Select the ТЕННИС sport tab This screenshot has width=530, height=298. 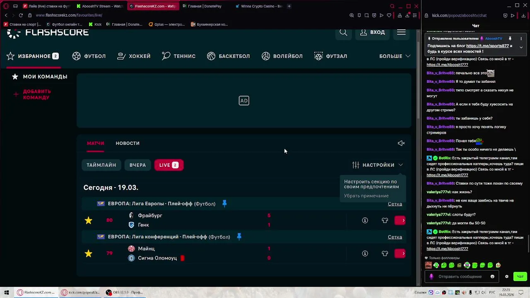click(x=178, y=56)
